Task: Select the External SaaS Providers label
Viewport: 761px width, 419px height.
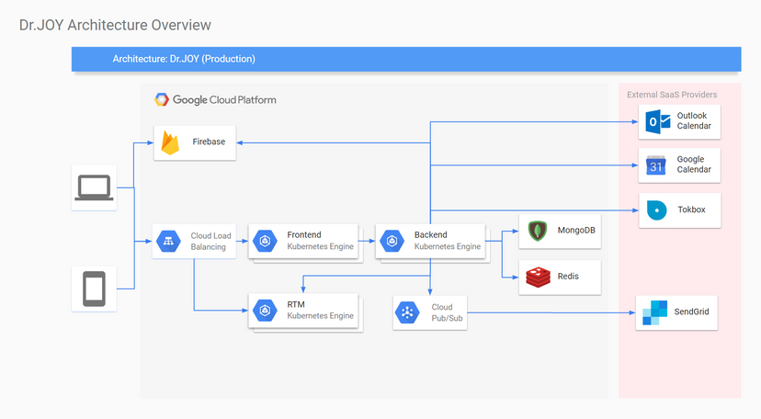Action: (x=672, y=95)
